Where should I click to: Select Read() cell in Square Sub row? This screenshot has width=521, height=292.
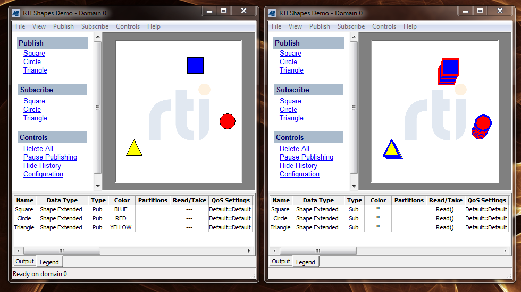pos(445,209)
